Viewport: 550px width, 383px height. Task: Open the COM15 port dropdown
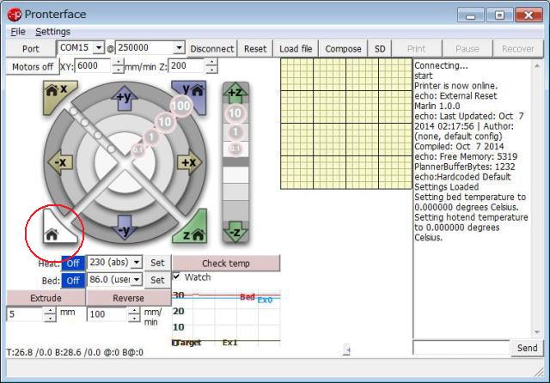point(99,47)
